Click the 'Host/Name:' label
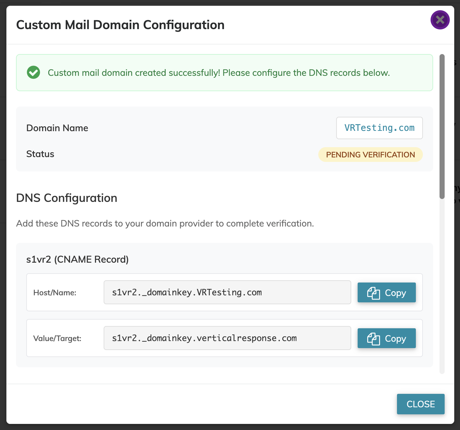 pos(55,293)
